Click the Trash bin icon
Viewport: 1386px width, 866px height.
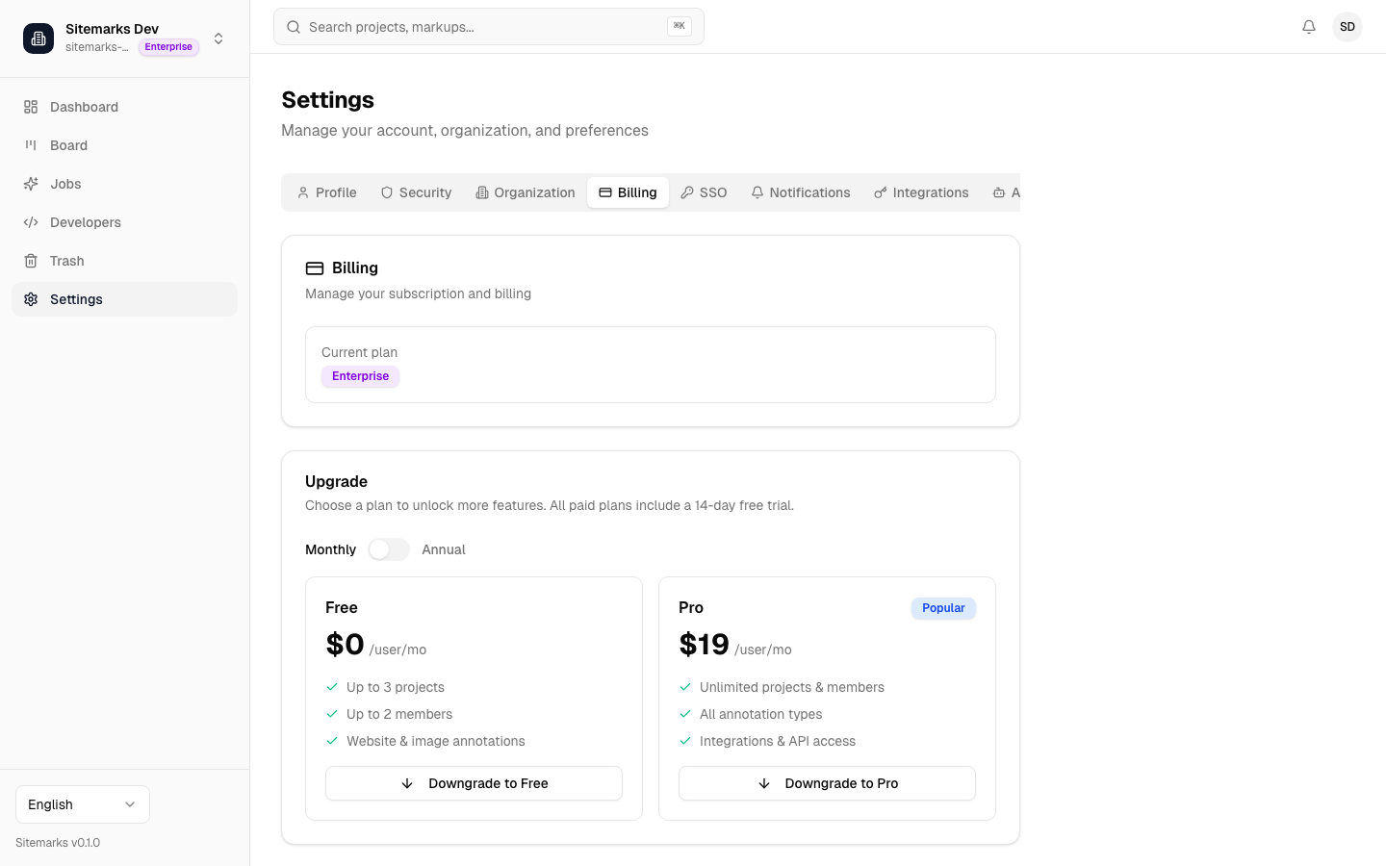(x=31, y=261)
